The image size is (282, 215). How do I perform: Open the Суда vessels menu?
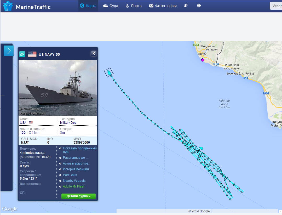click(110, 6)
